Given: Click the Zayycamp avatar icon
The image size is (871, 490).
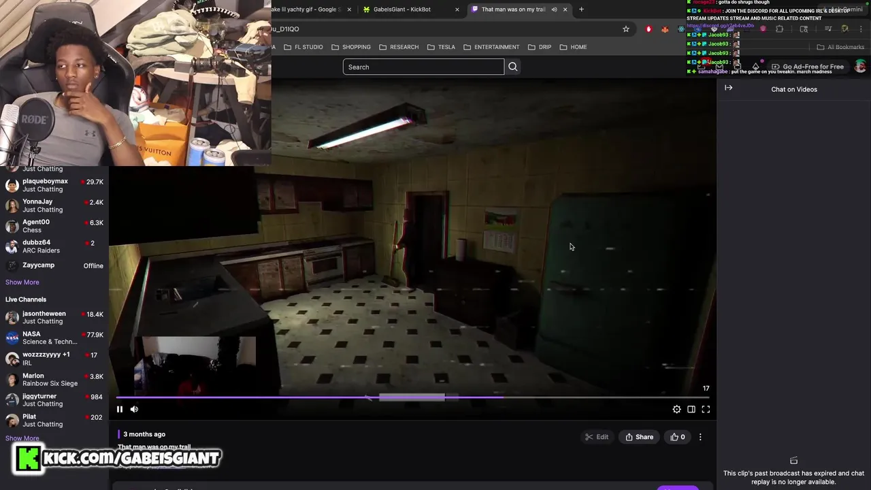Looking at the screenshot, I should point(12,265).
